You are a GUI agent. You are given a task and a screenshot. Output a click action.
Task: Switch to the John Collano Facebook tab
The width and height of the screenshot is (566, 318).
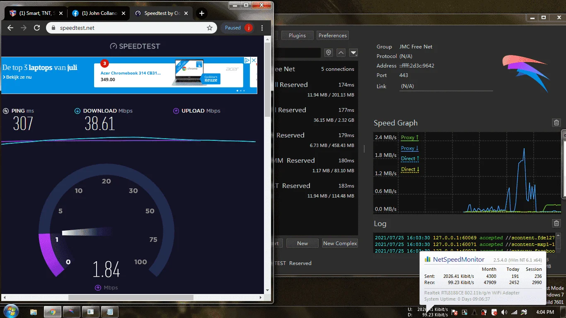[x=98, y=13]
